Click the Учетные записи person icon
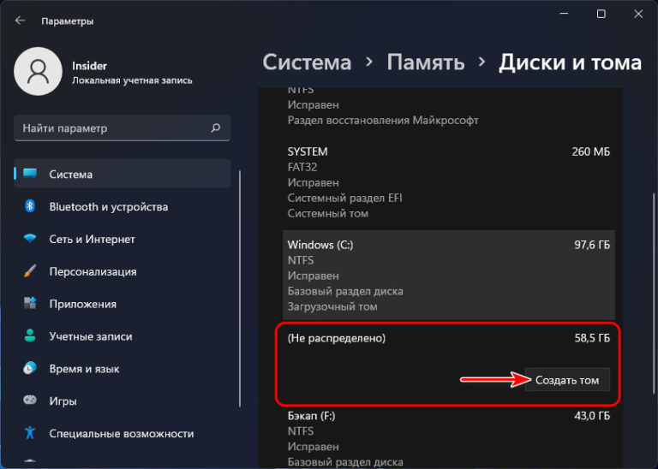 point(30,336)
